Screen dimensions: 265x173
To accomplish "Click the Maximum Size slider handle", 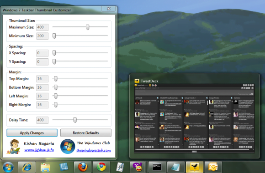I will point(87,27).
